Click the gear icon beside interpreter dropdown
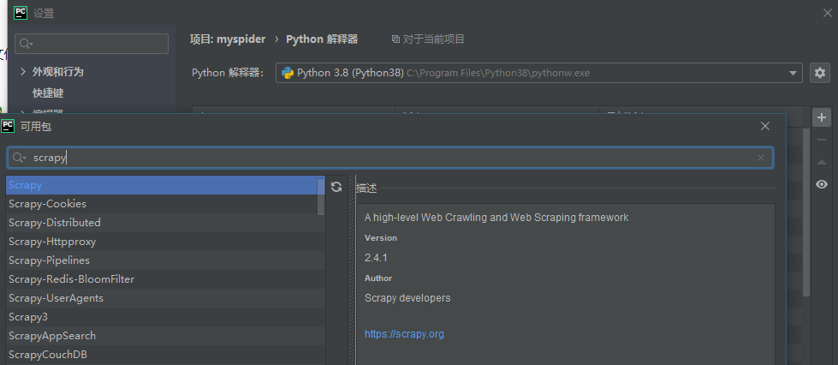This screenshot has width=838, height=365. [820, 73]
